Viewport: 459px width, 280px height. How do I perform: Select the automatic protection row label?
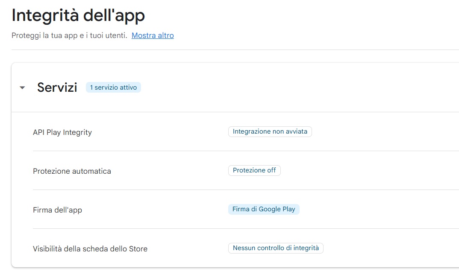point(72,171)
